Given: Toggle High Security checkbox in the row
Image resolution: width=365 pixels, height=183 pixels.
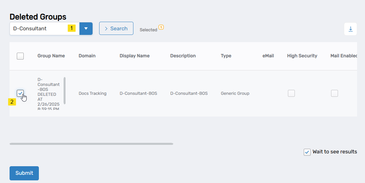Looking at the screenshot, I should [x=291, y=93].
